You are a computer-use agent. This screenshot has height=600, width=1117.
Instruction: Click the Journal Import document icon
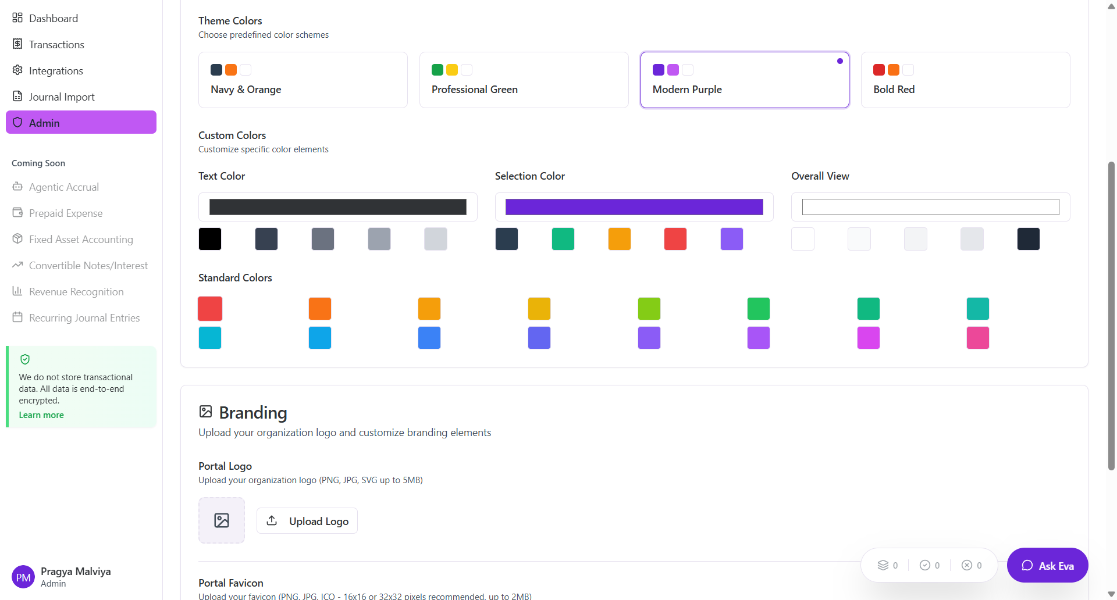[x=17, y=97]
